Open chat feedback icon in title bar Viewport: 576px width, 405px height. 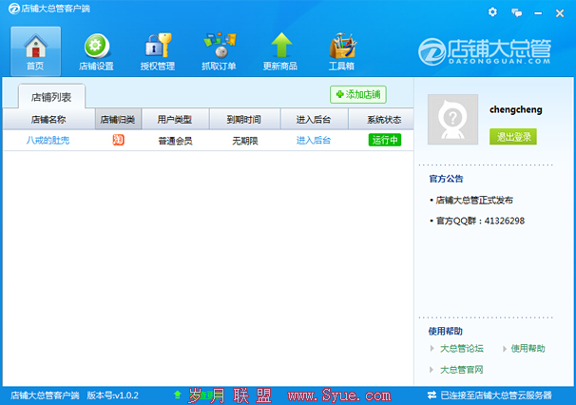[x=517, y=13]
